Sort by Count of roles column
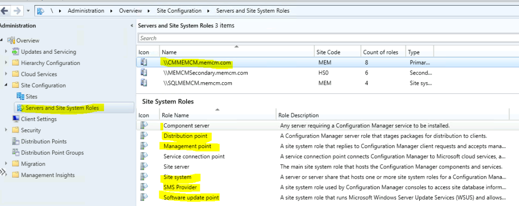Image resolution: width=519 pixels, height=206 pixels. [383, 52]
